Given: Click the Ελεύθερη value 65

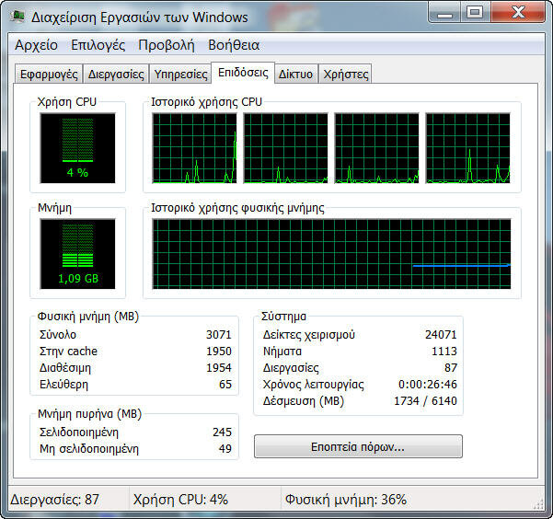Looking at the screenshot, I should tap(225, 385).
